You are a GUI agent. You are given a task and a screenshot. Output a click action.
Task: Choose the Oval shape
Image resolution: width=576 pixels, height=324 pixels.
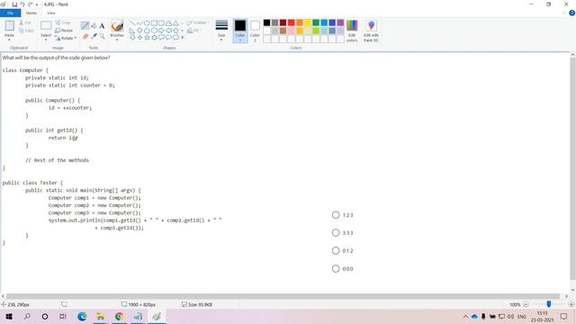[x=147, y=23]
